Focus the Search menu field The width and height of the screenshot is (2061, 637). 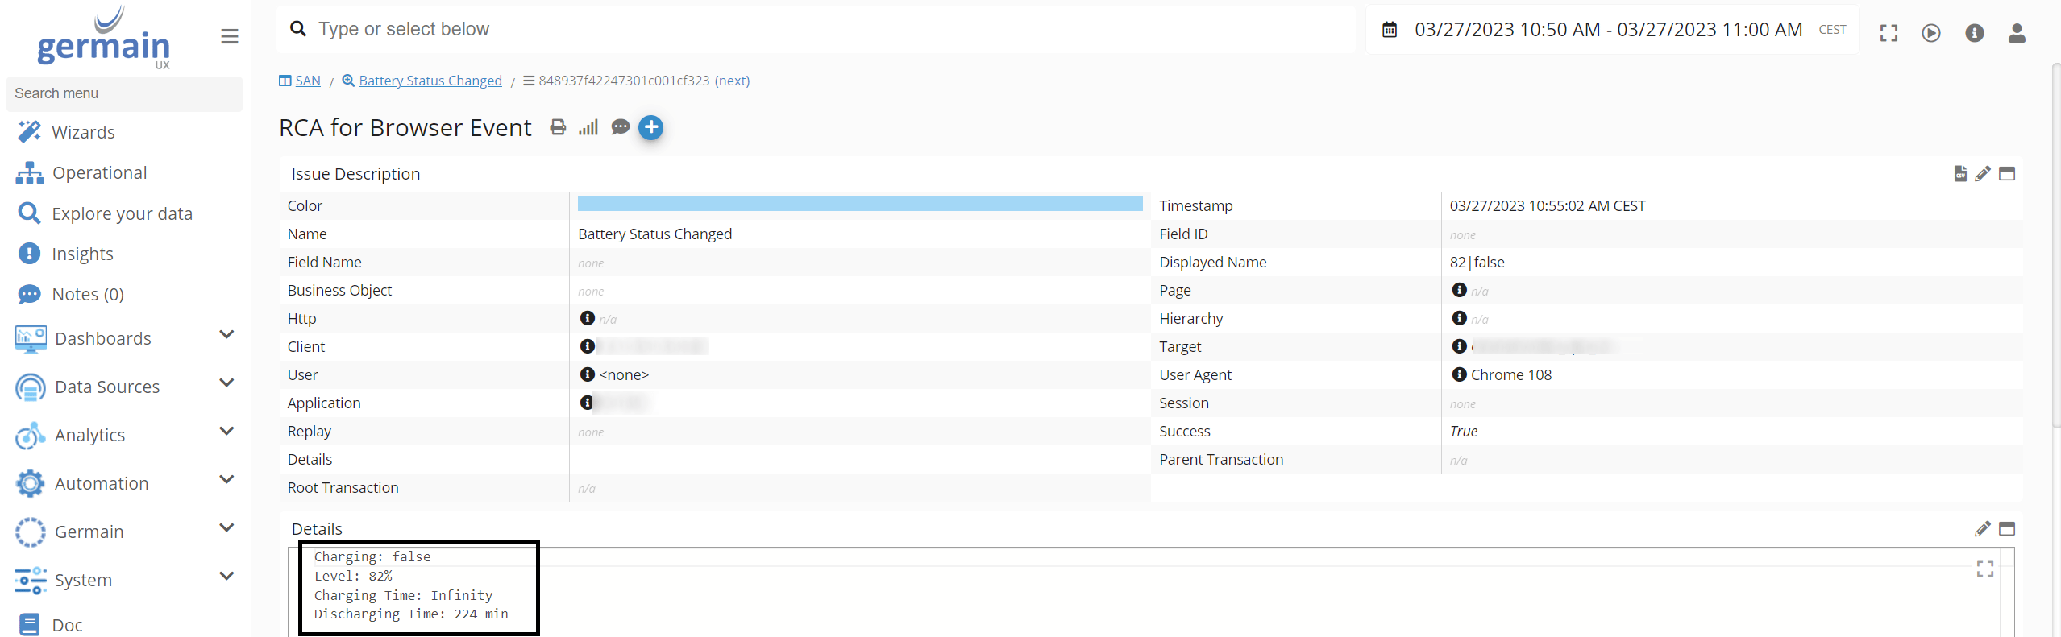click(124, 93)
